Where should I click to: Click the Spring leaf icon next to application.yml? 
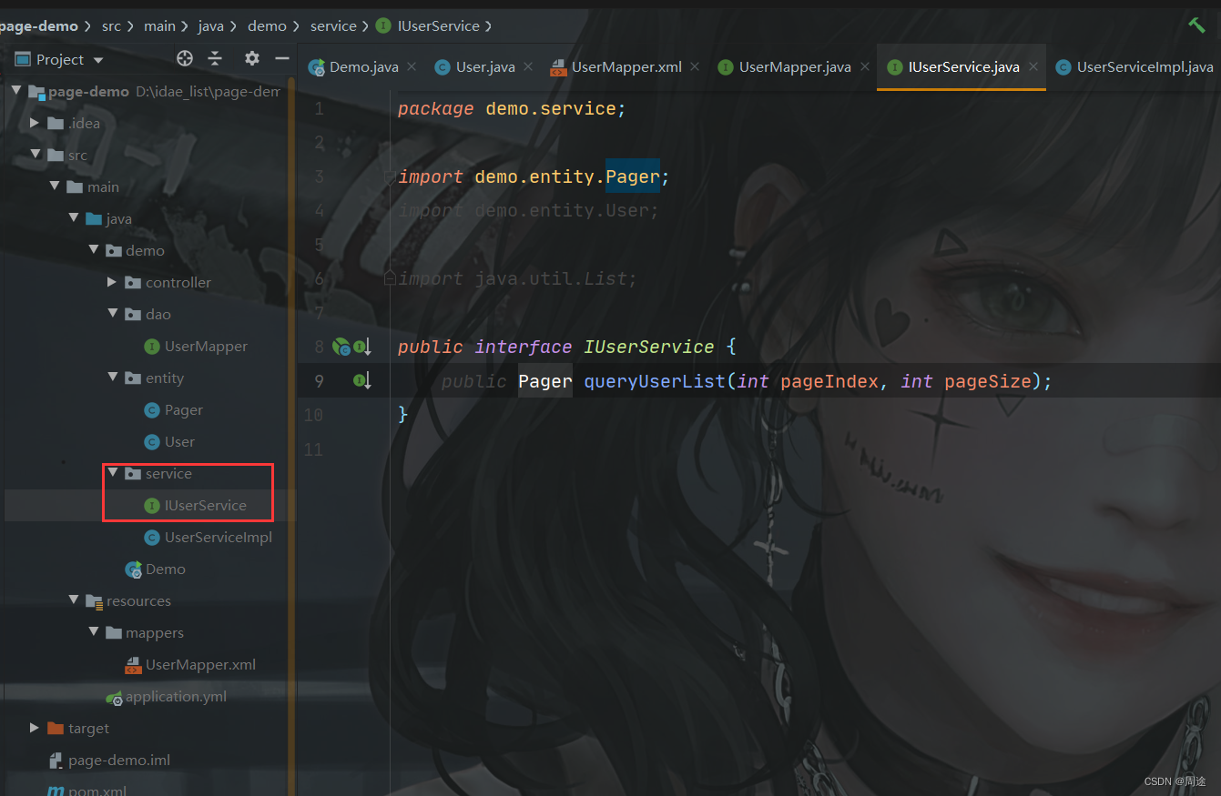click(116, 696)
